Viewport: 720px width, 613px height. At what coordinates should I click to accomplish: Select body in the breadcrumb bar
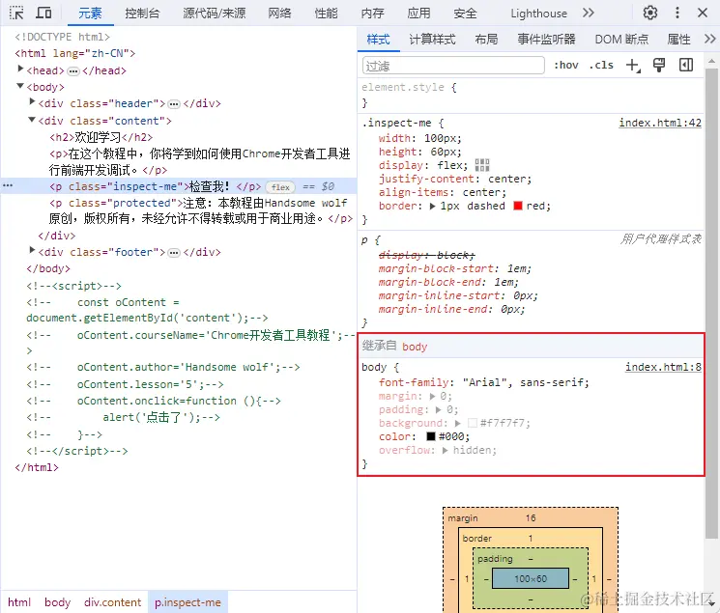(x=57, y=602)
